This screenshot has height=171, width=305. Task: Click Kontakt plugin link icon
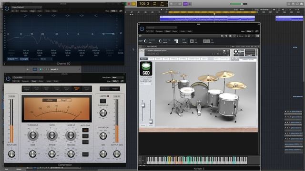click(x=257, y=31)
